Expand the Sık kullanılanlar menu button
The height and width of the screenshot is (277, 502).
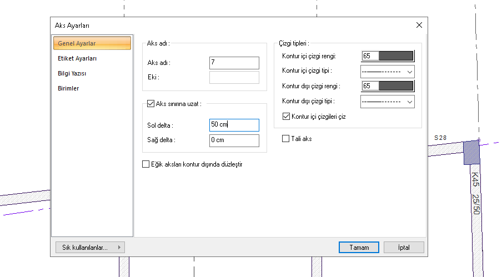click(x=90, y=247)
